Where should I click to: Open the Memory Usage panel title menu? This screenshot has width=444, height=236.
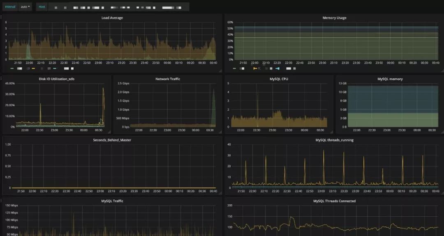[334, 18]
